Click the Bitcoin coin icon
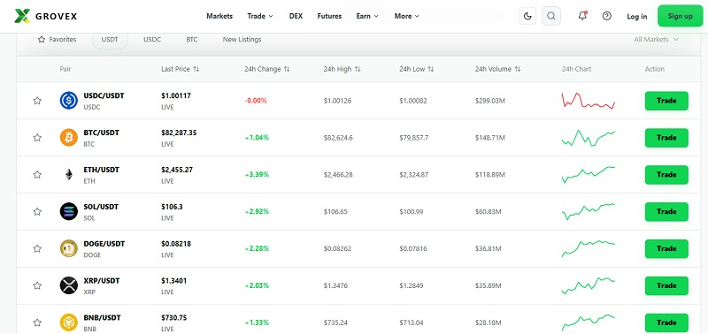 (69, 138)
